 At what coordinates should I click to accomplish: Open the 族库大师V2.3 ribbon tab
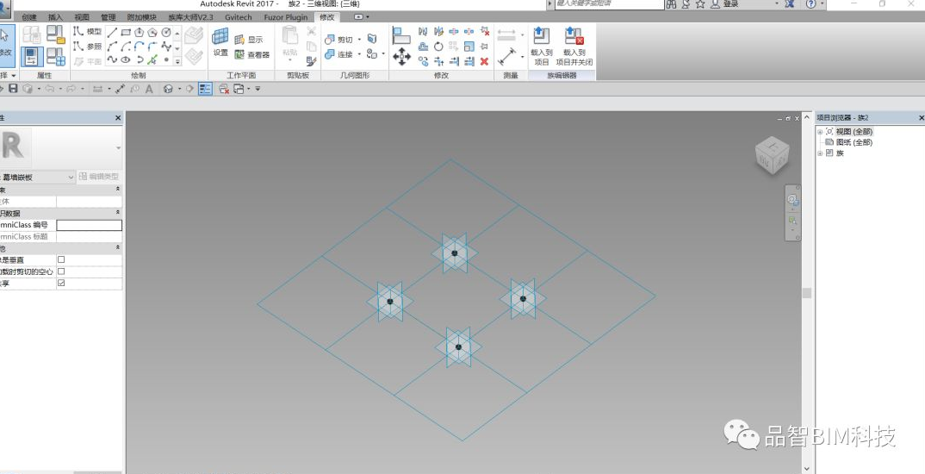(190, 17)
